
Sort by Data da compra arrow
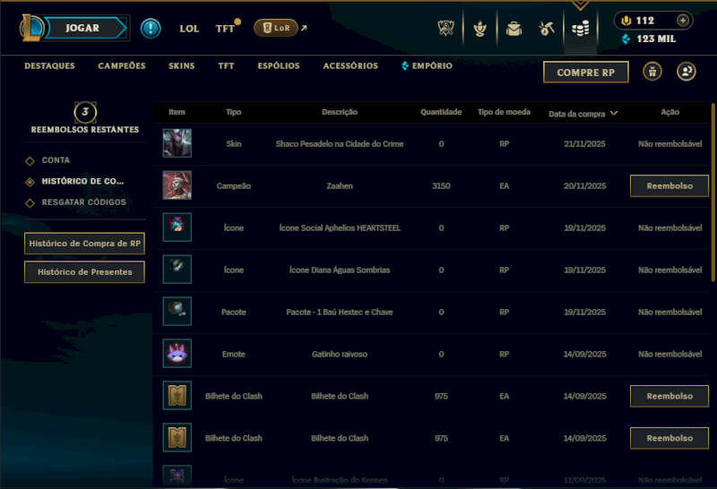[x=614, y=114]
